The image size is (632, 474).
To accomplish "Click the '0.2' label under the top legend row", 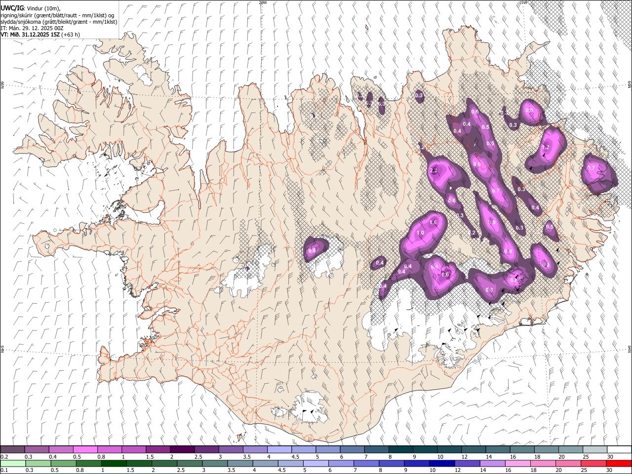I will point(3,456).
